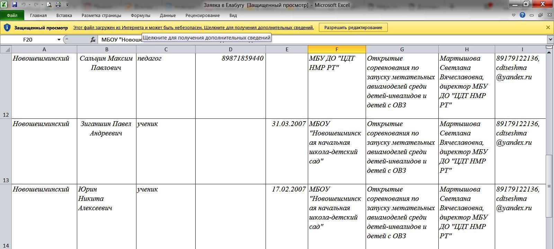Click the vertical scrollbar up arrow

549,52
